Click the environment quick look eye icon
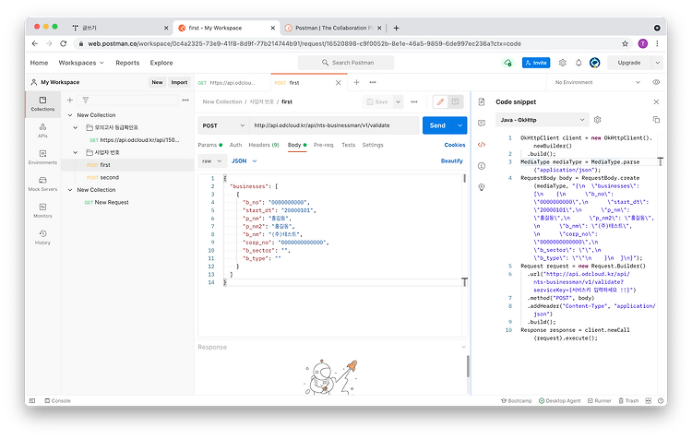Screen dimensions: 692x439 pos(656,82)
